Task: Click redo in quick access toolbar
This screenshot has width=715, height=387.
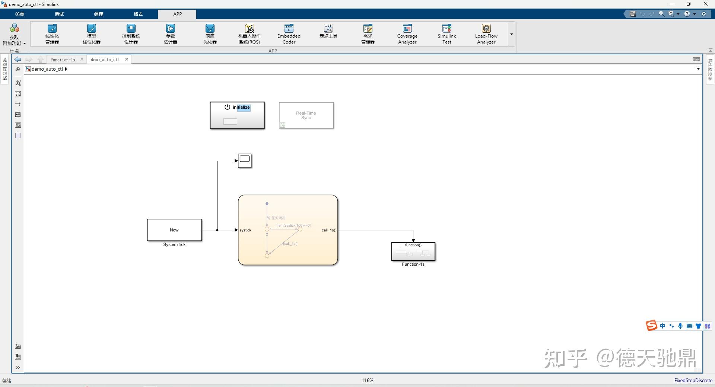Action: [652, 14]
